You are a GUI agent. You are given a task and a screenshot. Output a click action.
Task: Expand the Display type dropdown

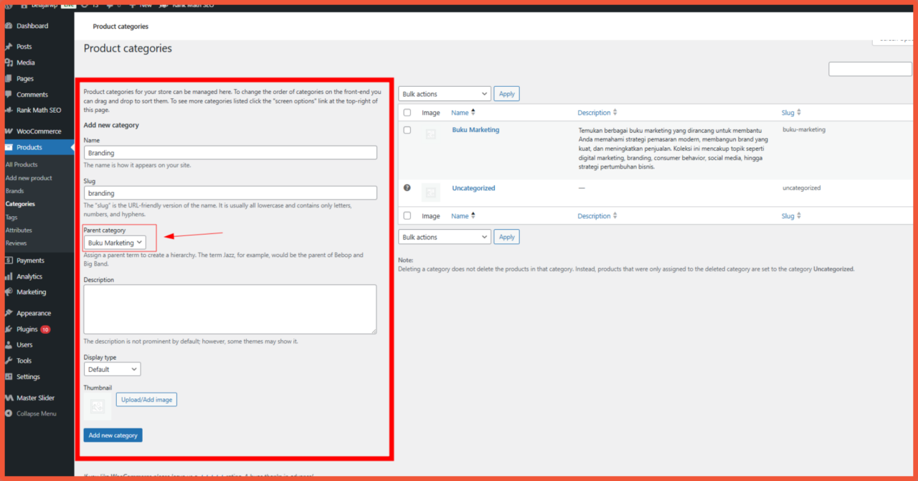click(x=112, y=369)
